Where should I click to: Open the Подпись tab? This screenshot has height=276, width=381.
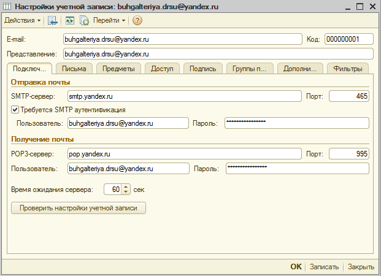click(202, 69)
